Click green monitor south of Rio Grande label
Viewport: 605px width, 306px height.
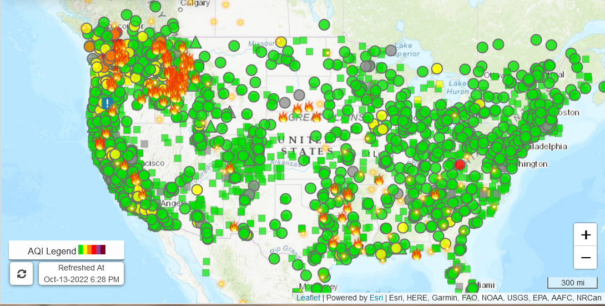click(274, 258)
